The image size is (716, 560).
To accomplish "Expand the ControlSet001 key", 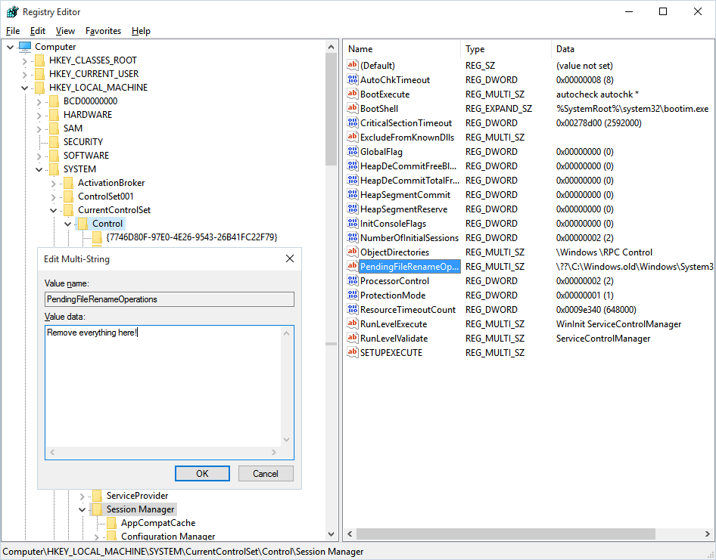I will click(x=54, y=197).
